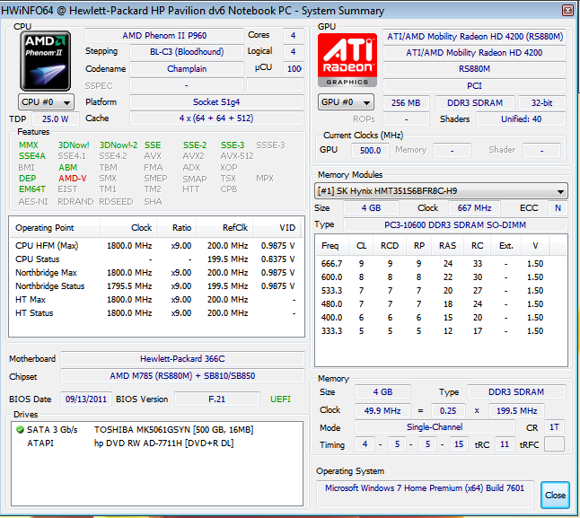Click the green SATA drive status icon
Screen dimensions: 580x518
coord(20,430)
